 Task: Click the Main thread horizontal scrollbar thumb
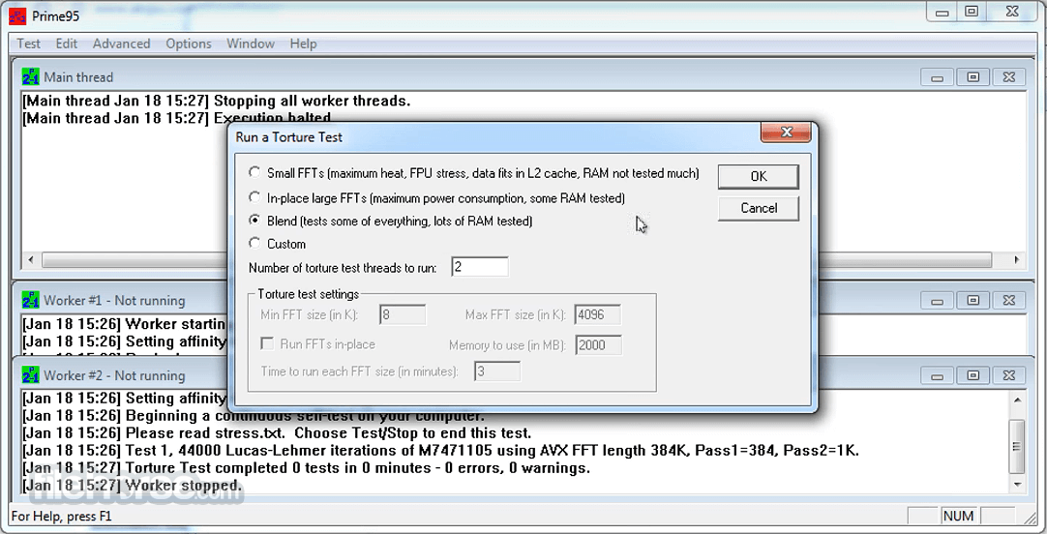point(516,259)
